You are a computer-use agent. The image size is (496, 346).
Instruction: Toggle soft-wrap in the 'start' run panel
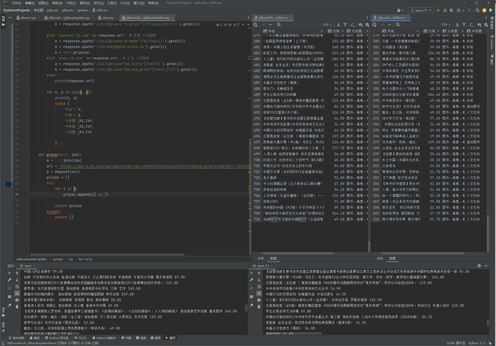point(17,287)
